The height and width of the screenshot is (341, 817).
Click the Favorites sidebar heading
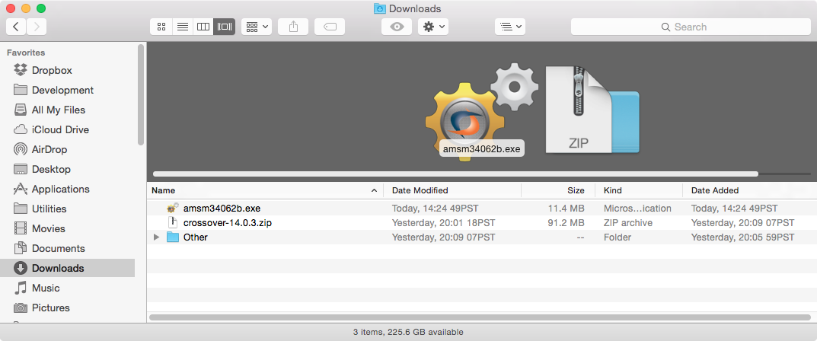(x=26, y=53)
